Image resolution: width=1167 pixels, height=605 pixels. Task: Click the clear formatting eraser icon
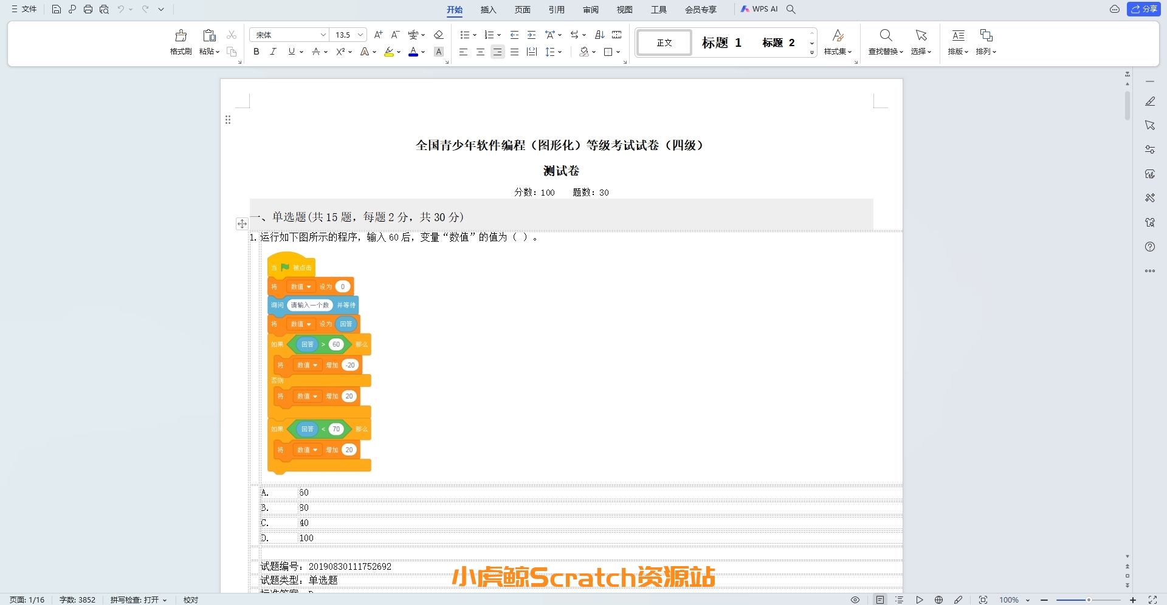(x=438, y=35)
